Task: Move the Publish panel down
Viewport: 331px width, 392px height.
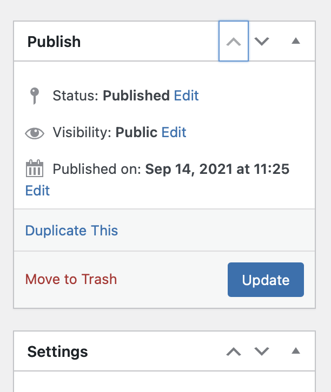Action: 262,42
